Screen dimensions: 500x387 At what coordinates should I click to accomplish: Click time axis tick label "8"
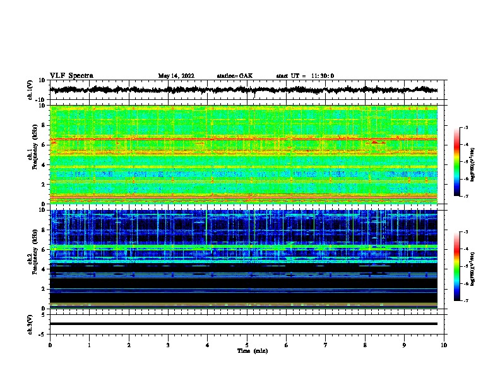tap(365, 345)
